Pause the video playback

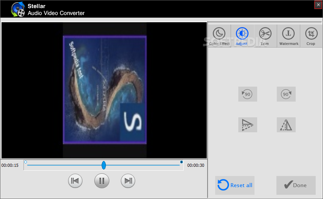[x=102, y=181]
